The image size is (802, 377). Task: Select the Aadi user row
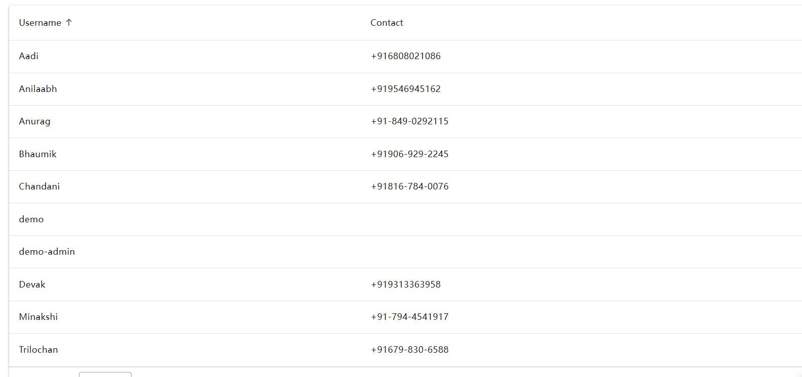405,57
